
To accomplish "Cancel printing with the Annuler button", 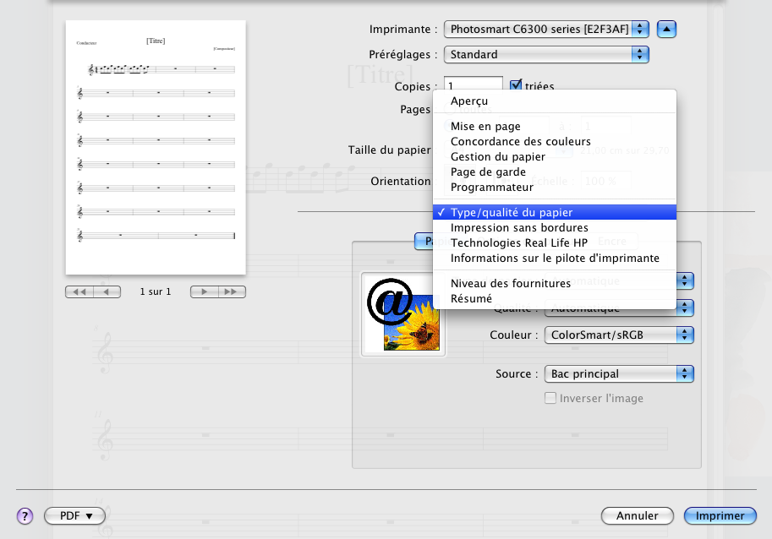I will (637, 515).
